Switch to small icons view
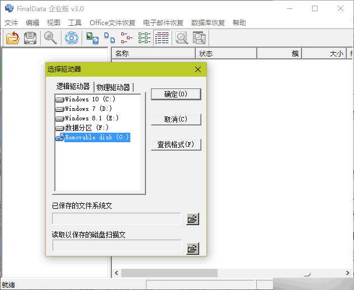354x290 pixels. pos(110,38)
